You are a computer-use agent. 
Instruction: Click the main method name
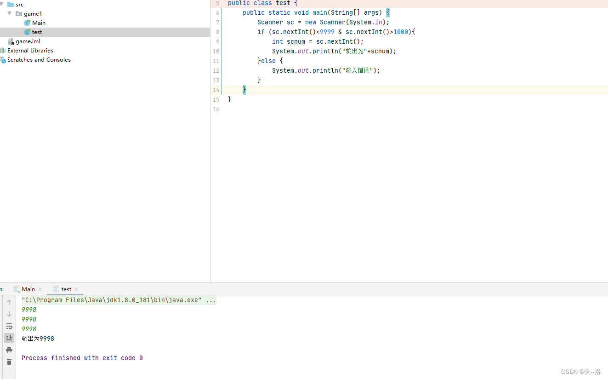coord(320,12)
